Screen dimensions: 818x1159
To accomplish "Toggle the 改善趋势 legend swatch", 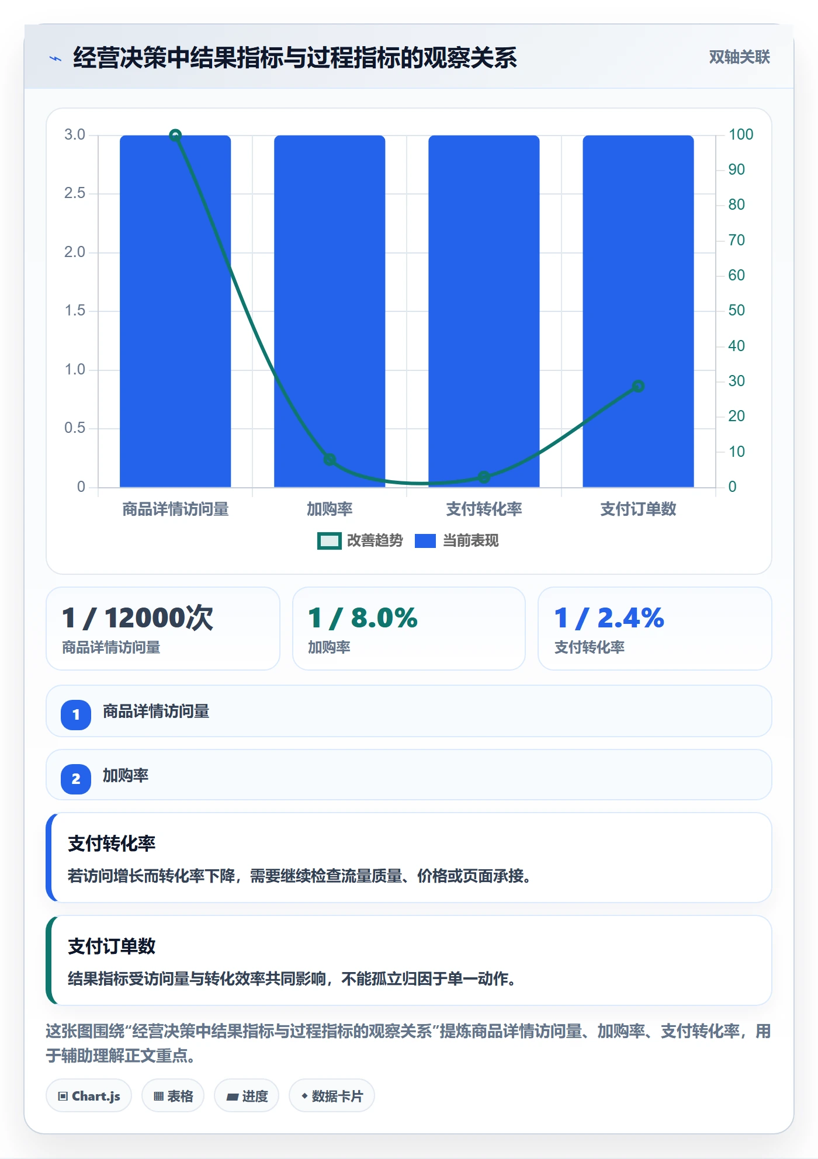I will click(329, 541).
